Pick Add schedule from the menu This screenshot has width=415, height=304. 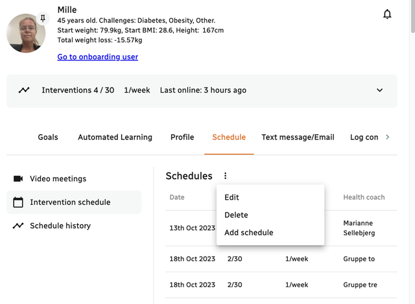pyautogui.click(x=248, y=233)
